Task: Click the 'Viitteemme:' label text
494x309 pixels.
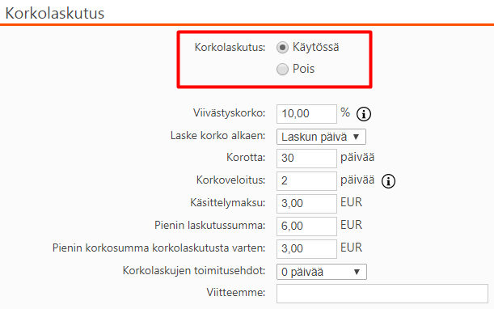Action: (236, 292)
